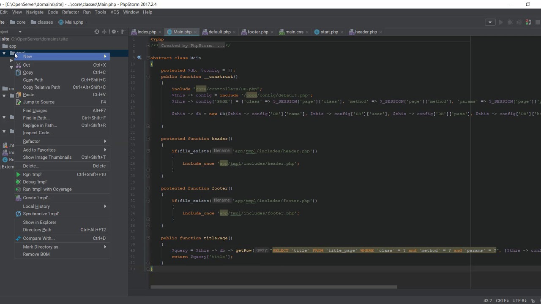Open the run configuration dropdown in the toolbar
This screenshot has height=304, width=541.
coord(490,22)
